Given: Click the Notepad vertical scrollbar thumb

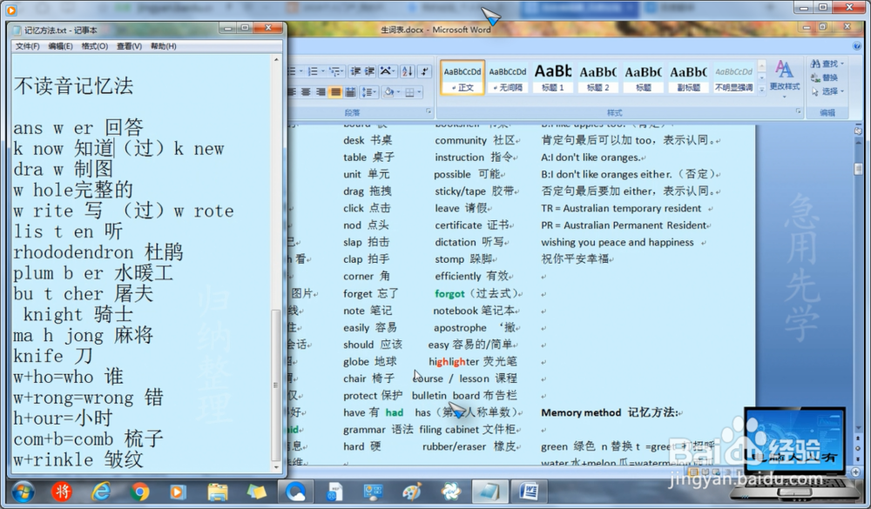Looking at the screenshot, I should click(275, 385).
